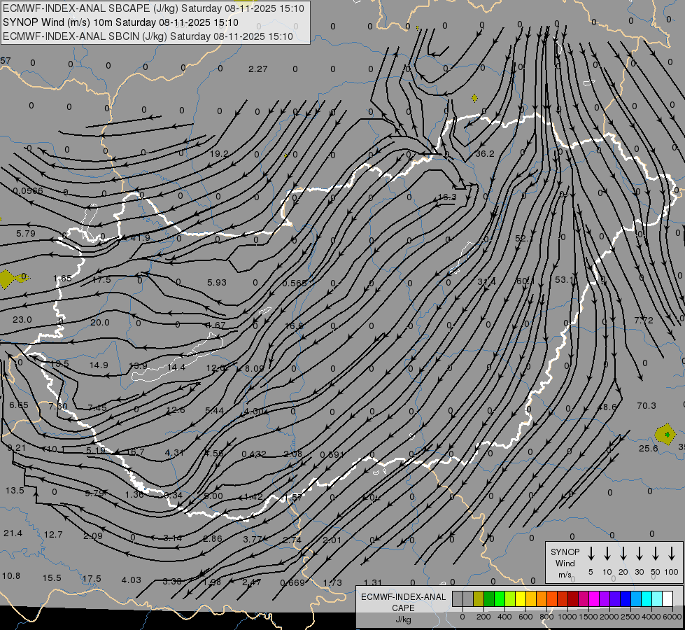Screen dimensions: 685x630
Task: Click the 19.2 value on the map
Action: pyautogui.click(x=219, y=153)
